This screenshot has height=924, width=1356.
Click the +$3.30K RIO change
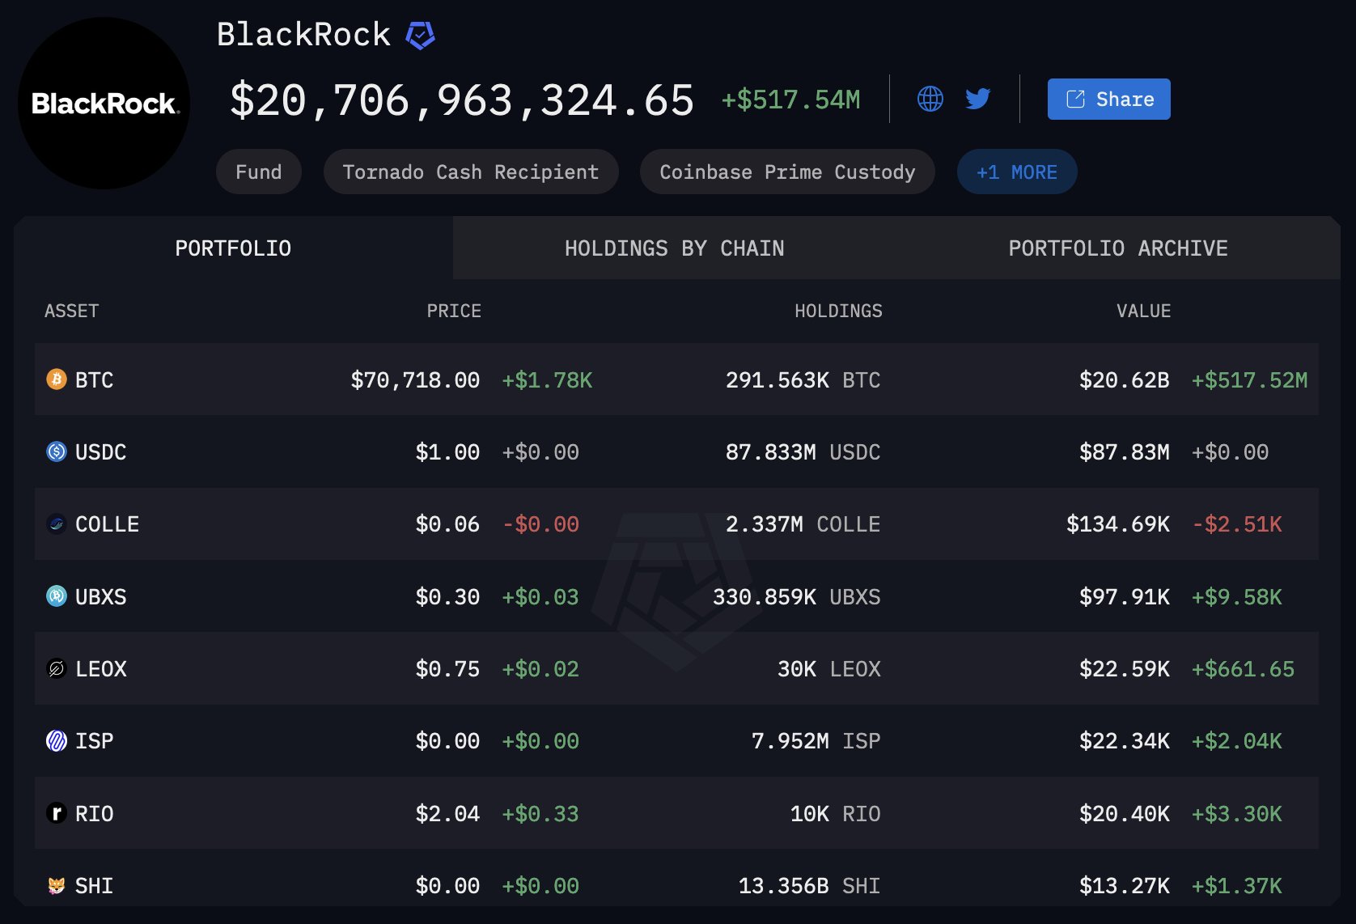click(x=1236, y=813)
